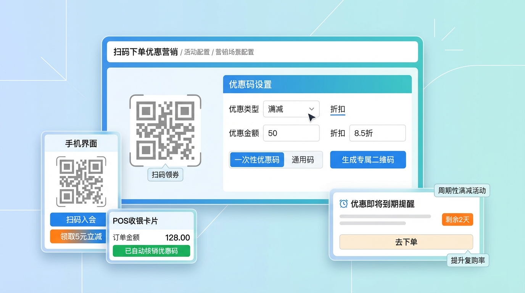This screenshot has width=525, height=293.
Task: Click the 去下单 button
Action: [406, 242]
